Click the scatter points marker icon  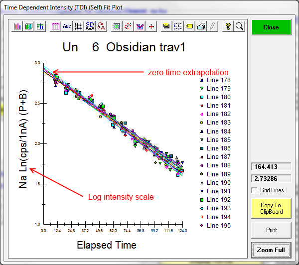click(x=128, y=26)
